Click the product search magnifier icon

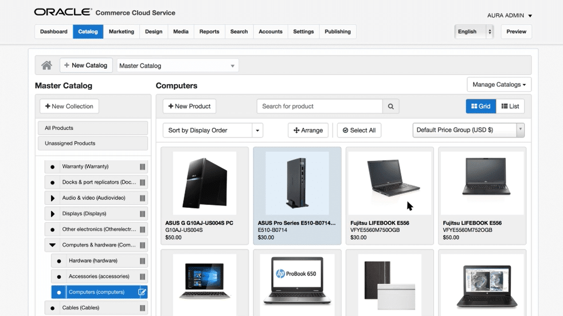pos(390,106)
